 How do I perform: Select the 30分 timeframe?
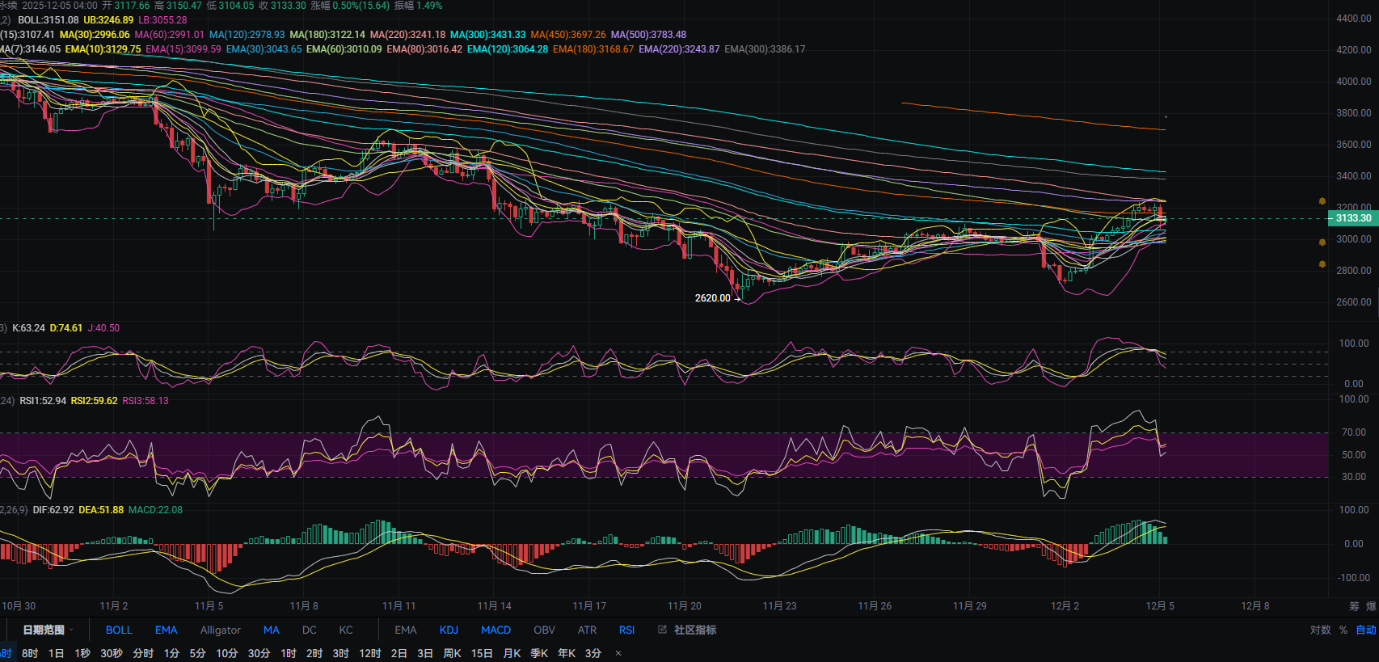pyautogui.click(x=259, y=653)
